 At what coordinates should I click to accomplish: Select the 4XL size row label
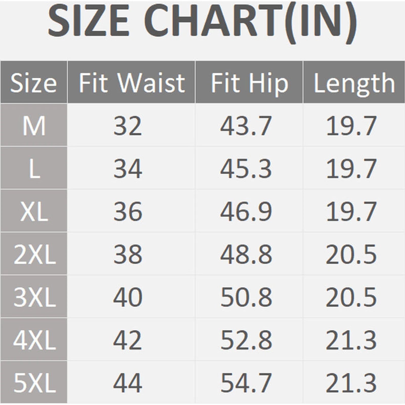(34, 339)
